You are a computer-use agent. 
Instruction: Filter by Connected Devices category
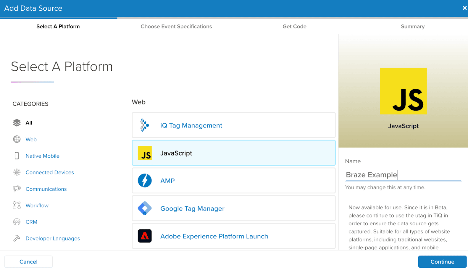[50, 172]
